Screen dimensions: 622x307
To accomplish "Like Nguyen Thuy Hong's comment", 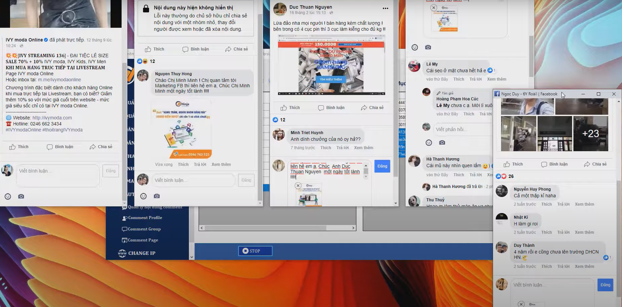I will pos(183,165).
